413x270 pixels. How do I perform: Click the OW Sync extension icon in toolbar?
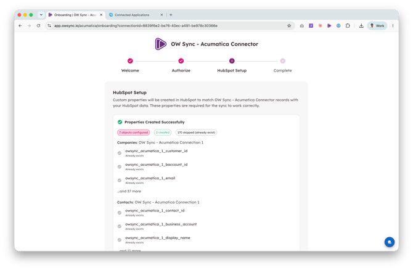coord(329,26)
